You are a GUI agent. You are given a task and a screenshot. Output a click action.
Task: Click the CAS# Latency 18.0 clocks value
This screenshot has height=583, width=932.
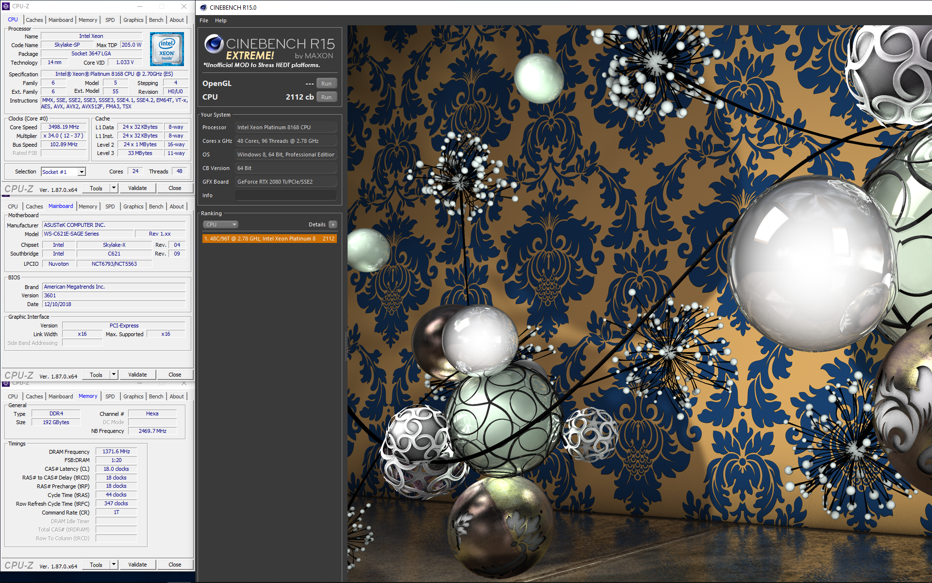point(116,469)
